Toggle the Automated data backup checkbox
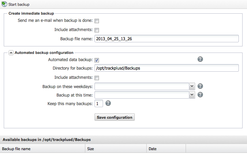Viewport: 247px width, 158px height. click(x=97, y=60)
